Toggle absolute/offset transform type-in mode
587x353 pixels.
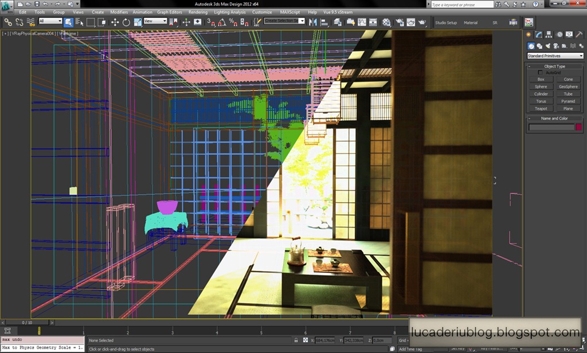click(306, 340)
